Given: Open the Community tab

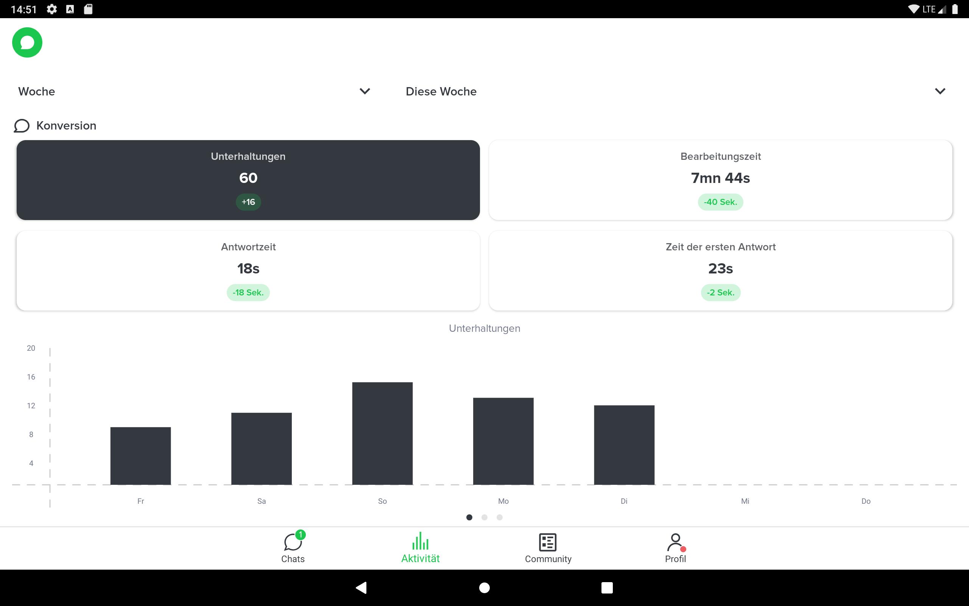Looking at the screenshot, I should (548, 548).
